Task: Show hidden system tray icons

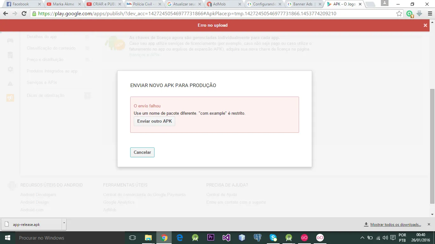Action: [362, 238]
